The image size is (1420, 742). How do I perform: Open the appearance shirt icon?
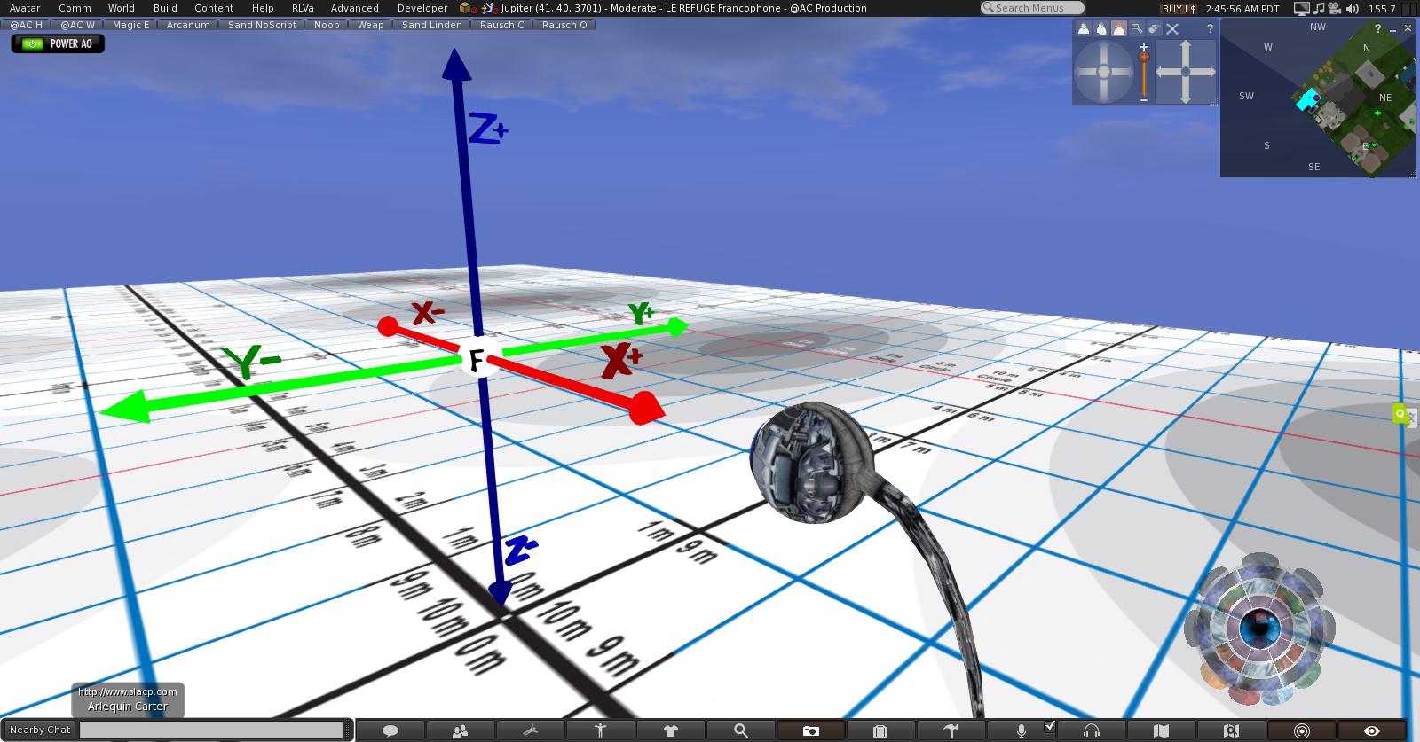(x=670, y=731)
